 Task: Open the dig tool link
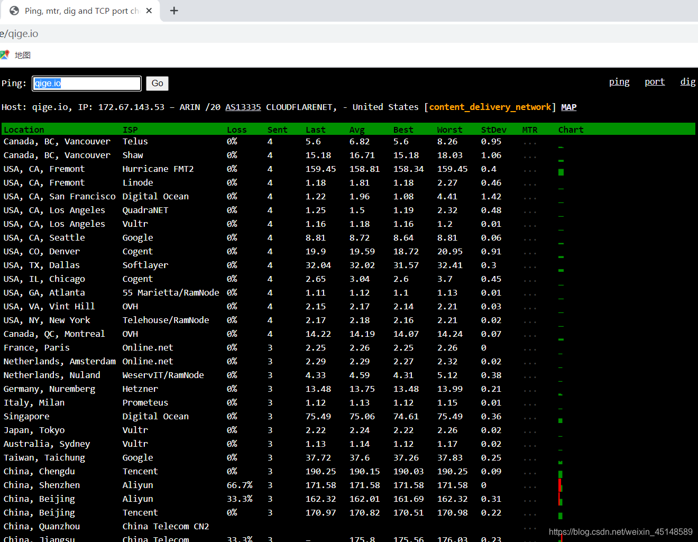687,82
